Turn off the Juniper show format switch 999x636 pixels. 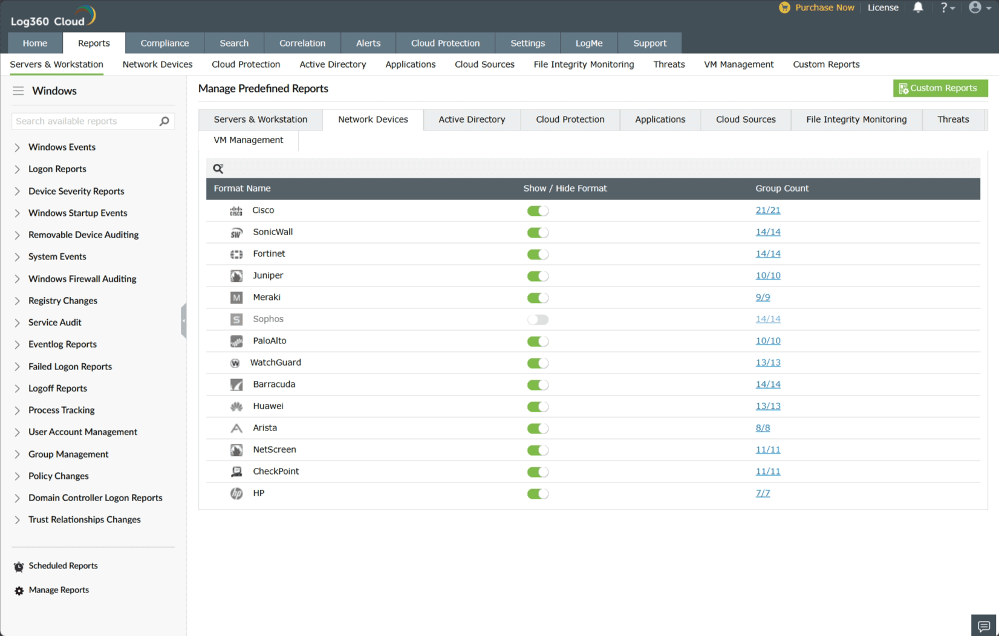pyautogui.click(x=538, y=276)
